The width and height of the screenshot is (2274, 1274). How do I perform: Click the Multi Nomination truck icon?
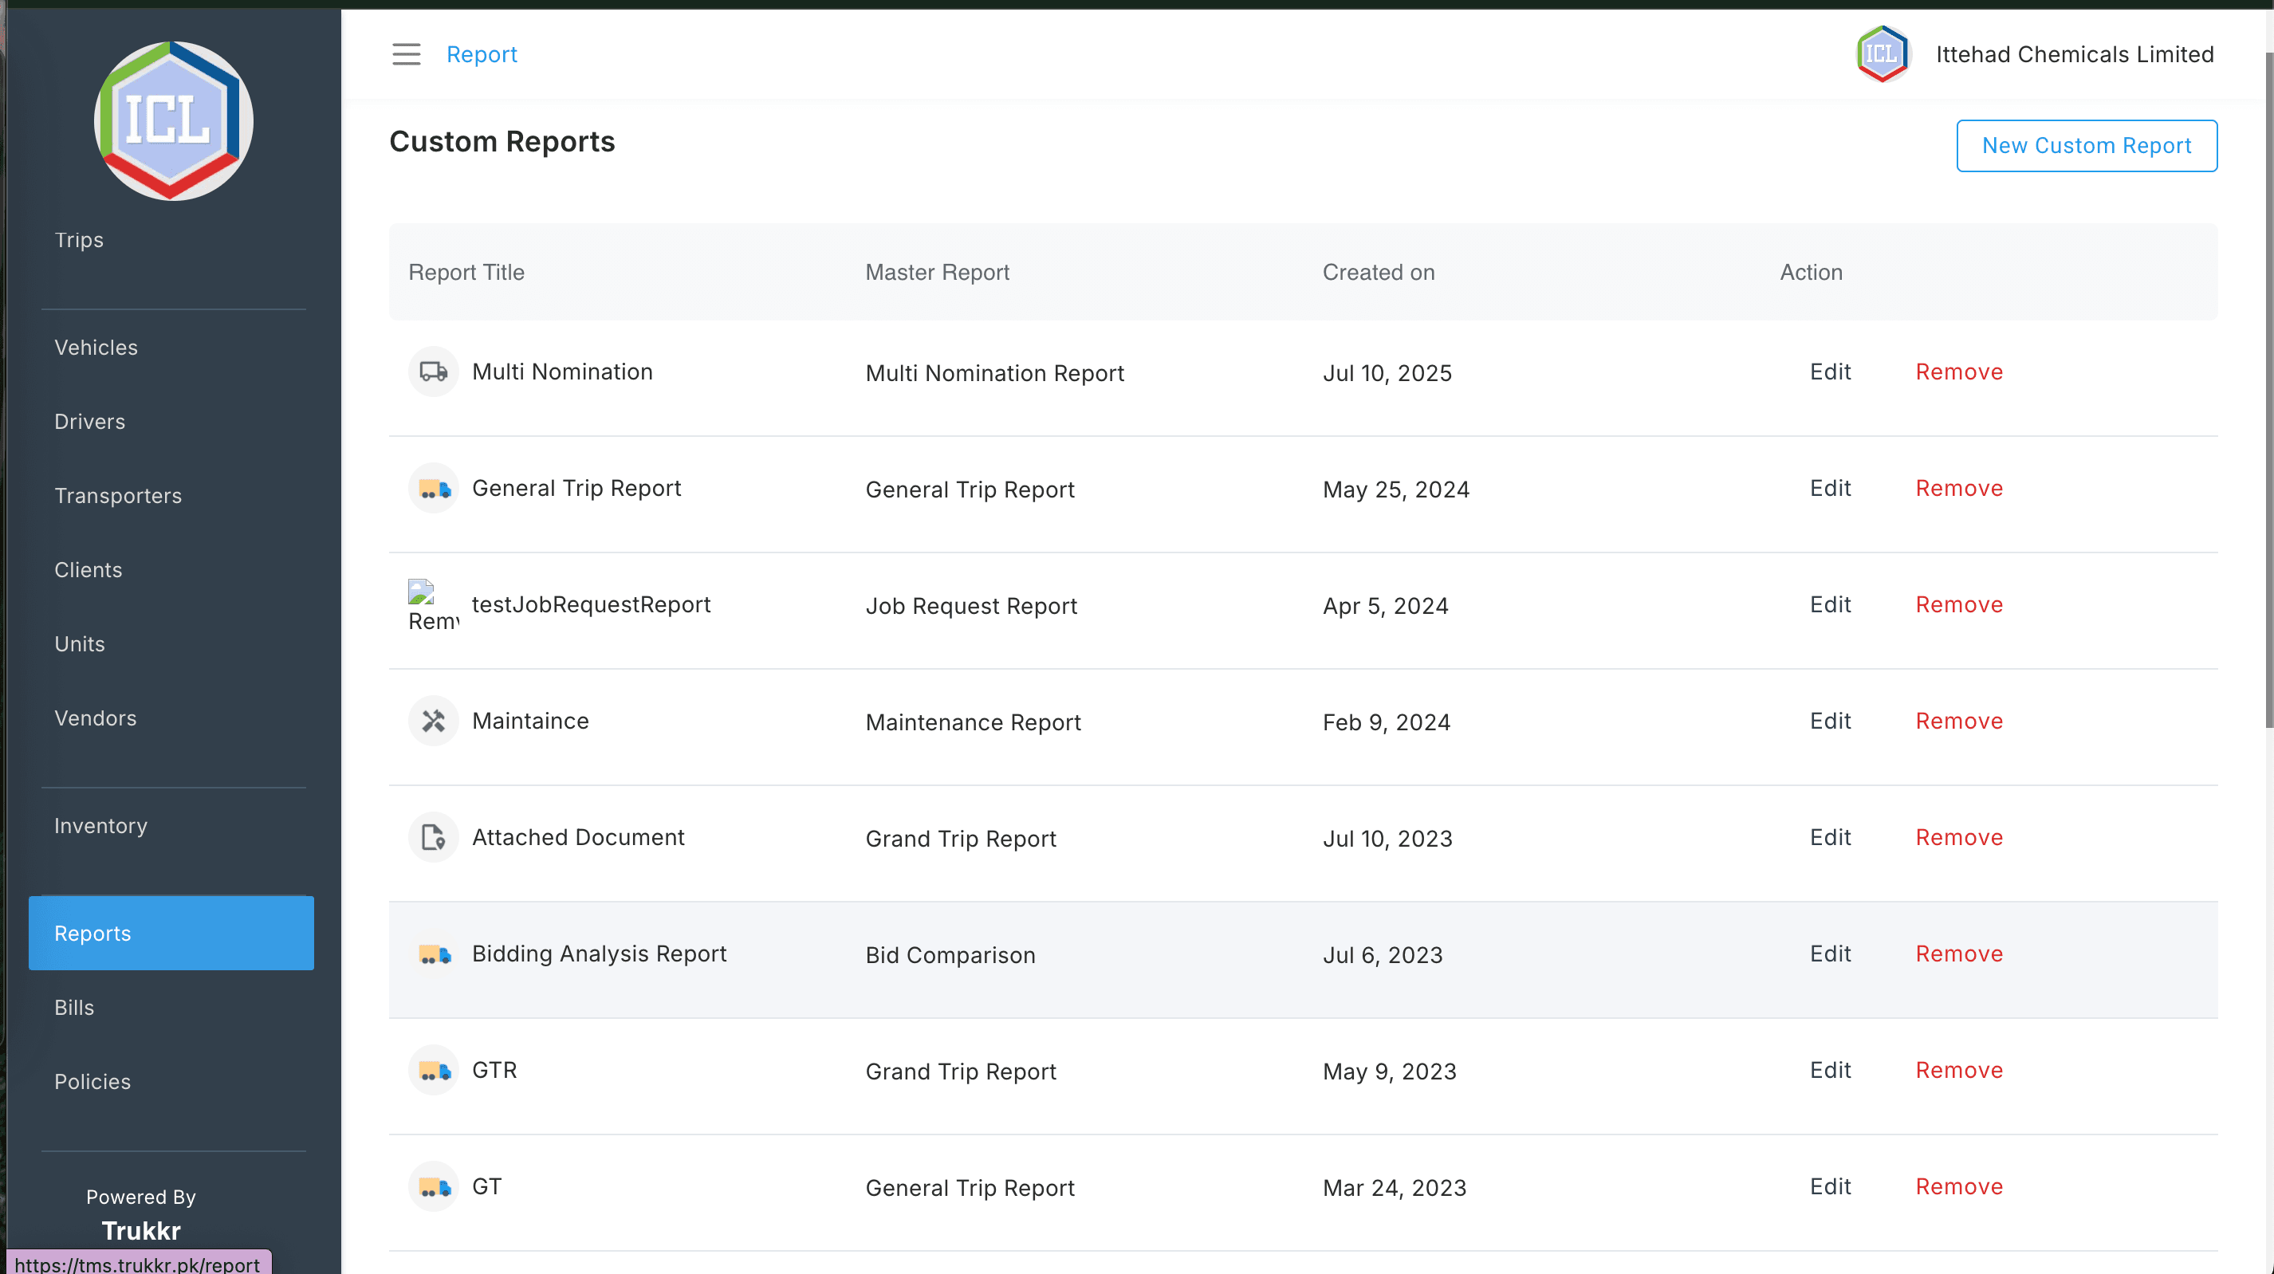coord(432,372)
